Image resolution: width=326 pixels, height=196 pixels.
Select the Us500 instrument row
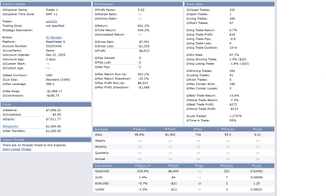[184, 190]
